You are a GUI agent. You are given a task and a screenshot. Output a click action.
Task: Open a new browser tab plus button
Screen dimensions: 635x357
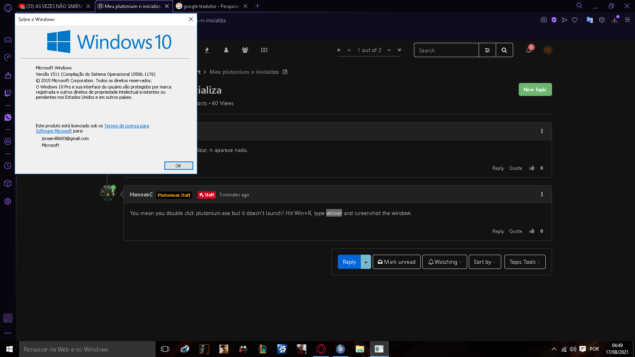coord(257,6)
